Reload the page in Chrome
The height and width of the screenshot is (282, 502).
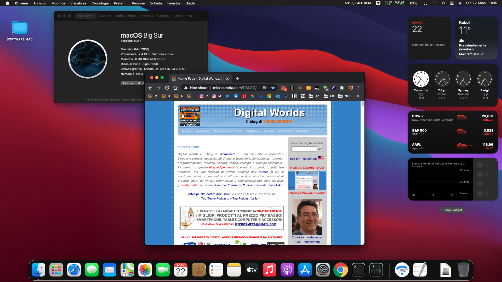tap(167, 88)
